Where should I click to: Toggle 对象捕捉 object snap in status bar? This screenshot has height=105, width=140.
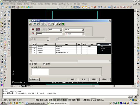pos(56,100)
